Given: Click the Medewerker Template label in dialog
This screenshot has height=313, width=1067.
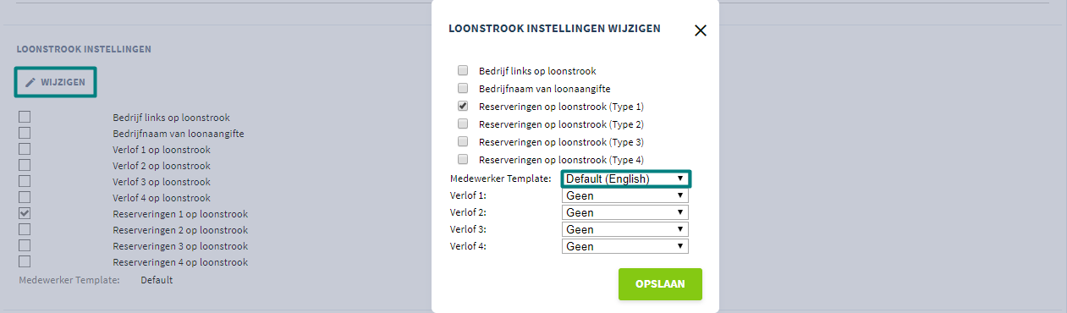Looking at the screenshot, I should [501, 178].
